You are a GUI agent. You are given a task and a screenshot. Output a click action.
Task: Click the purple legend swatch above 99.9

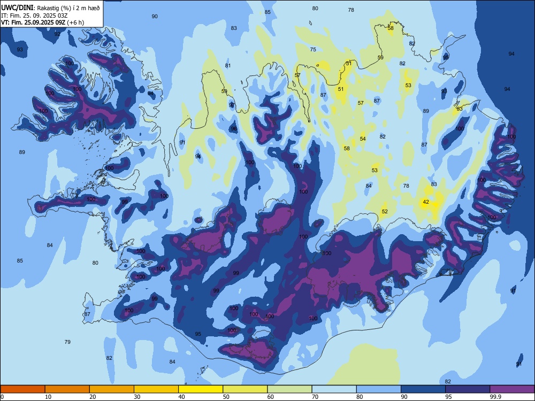(512, 389)
